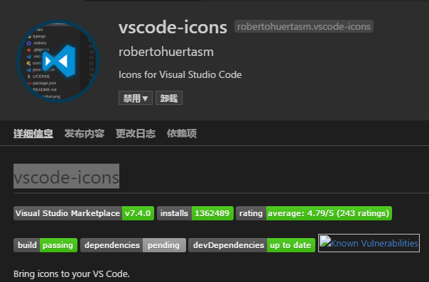Viewport: 429px width, 282px height.
Task: Click the broken image icon beside Known Vulnerabilities
Action: (x=325, y=242)
